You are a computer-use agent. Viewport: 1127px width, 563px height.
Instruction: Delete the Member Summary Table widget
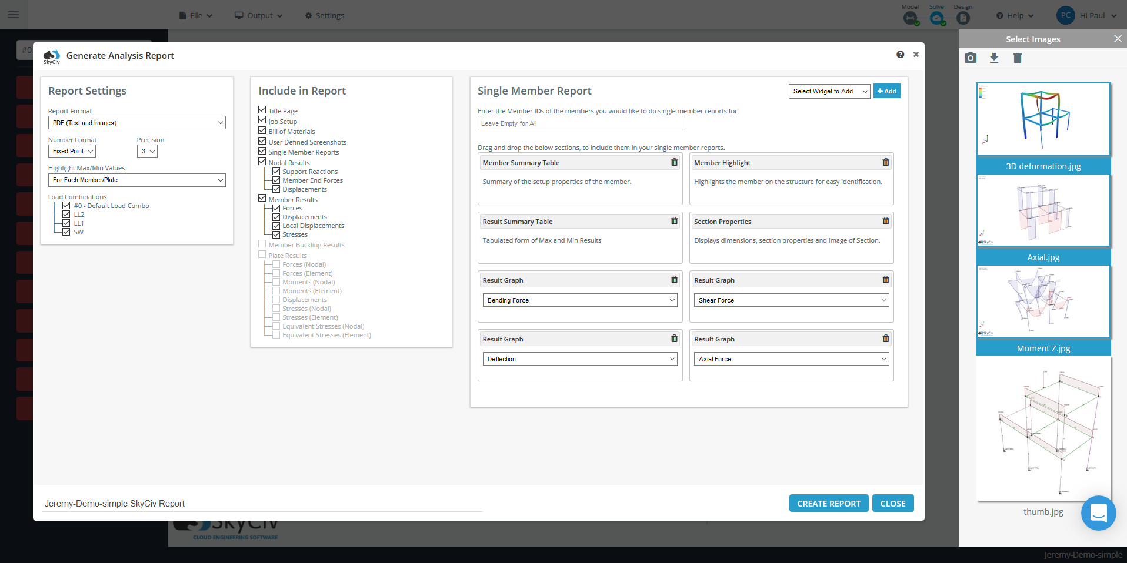click(x=673, y=162)
